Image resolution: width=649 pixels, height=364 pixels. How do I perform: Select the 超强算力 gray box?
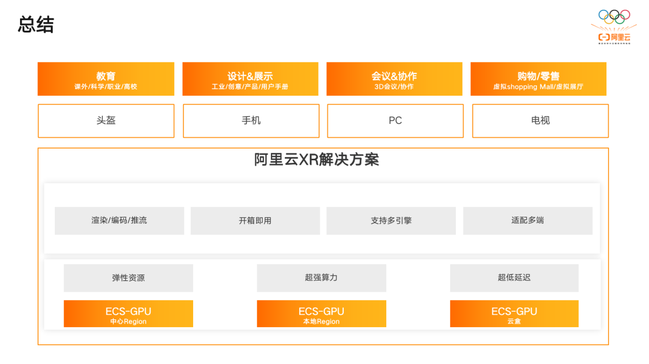(x=321, y=278)
